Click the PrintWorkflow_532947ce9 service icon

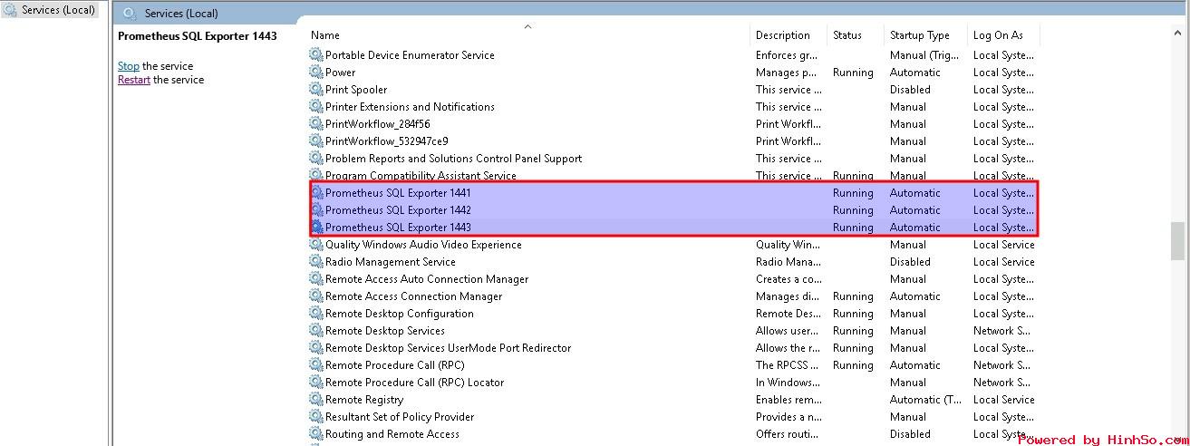[315, 141]
